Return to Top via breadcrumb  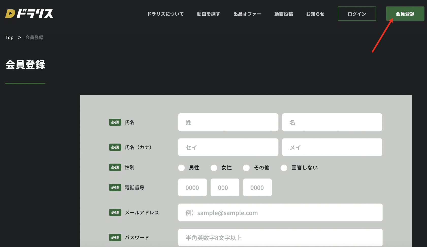coord(9,38)
